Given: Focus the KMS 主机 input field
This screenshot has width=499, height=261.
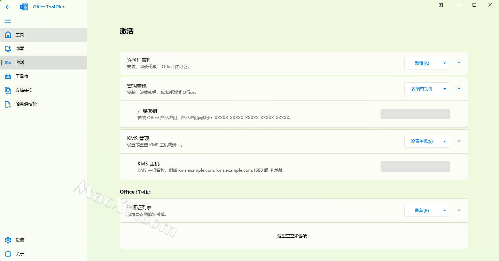Looking at the screenshot, I should click(415, 166).
